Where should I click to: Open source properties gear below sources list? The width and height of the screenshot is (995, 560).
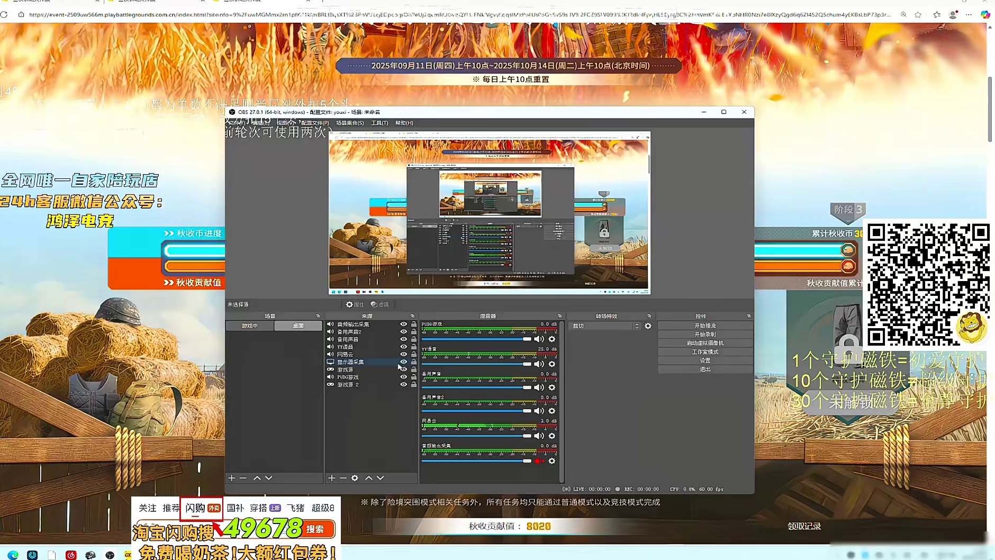pos(355,478)
